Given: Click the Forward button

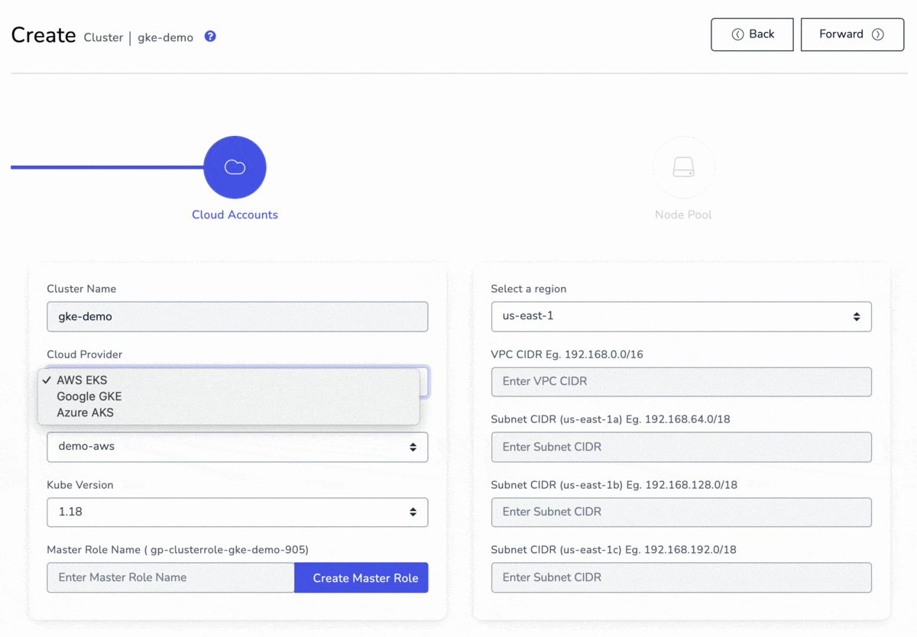Looking at the screenshot, I should point(852,34).
